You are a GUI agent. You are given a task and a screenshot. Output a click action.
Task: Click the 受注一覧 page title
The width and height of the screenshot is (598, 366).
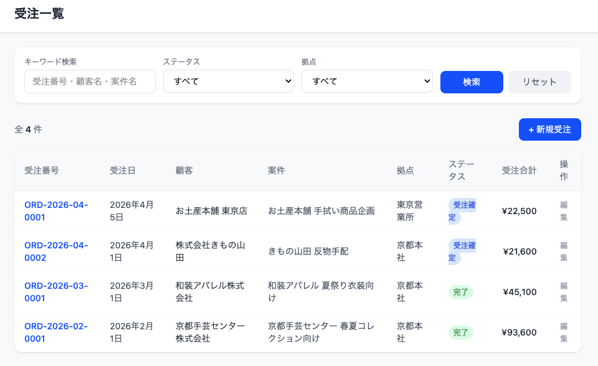click(39, 14)
